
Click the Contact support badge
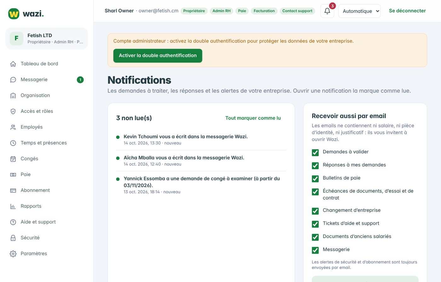point(297,11)
